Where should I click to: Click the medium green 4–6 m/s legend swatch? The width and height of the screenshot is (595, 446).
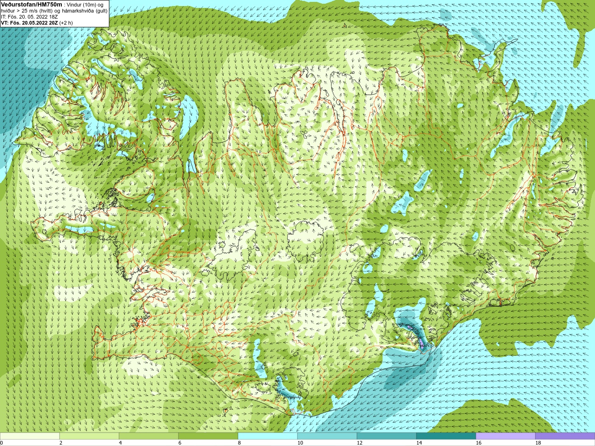pyautogui.click(x=149, y=436)
